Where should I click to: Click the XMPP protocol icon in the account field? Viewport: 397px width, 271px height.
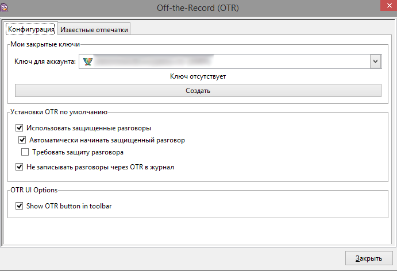[x=87, y=61]
